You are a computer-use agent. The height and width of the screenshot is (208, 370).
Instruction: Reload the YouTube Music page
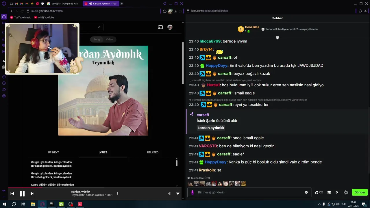(22, 11)
